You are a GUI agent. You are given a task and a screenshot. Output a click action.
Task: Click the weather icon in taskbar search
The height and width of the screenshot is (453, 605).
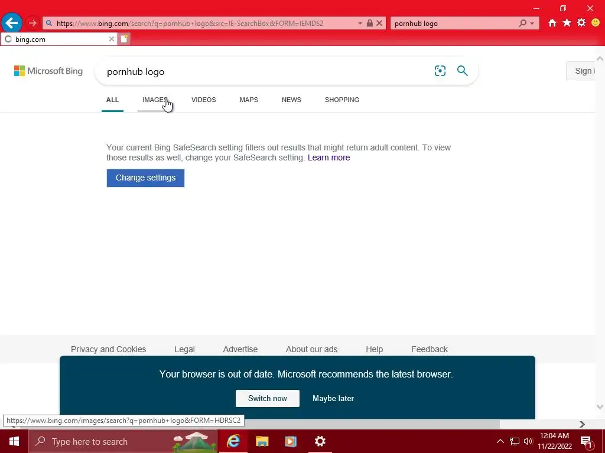195,441
